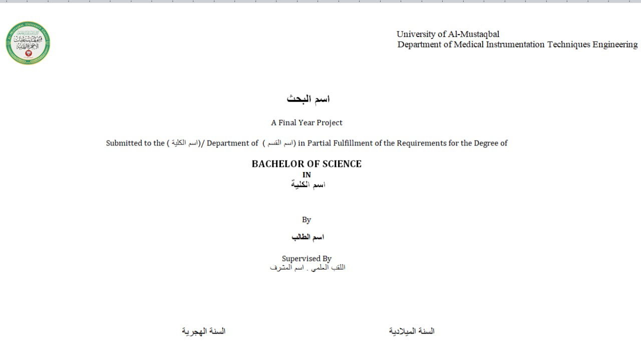This screenshot has height=344, width=641.
Task: Click the bold research title placeholder اسم البحث
Action: tap(308, 99)
